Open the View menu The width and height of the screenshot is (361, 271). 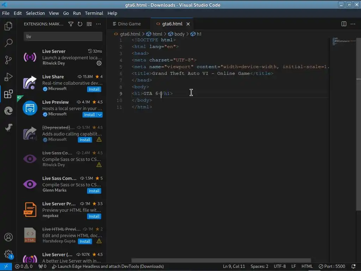point(54,13)
